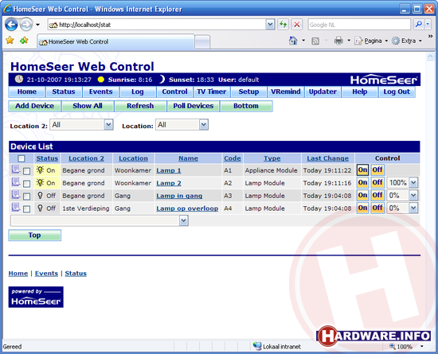Click the search magnifier icon
The image size is (438, 354).
pos(418,25)
